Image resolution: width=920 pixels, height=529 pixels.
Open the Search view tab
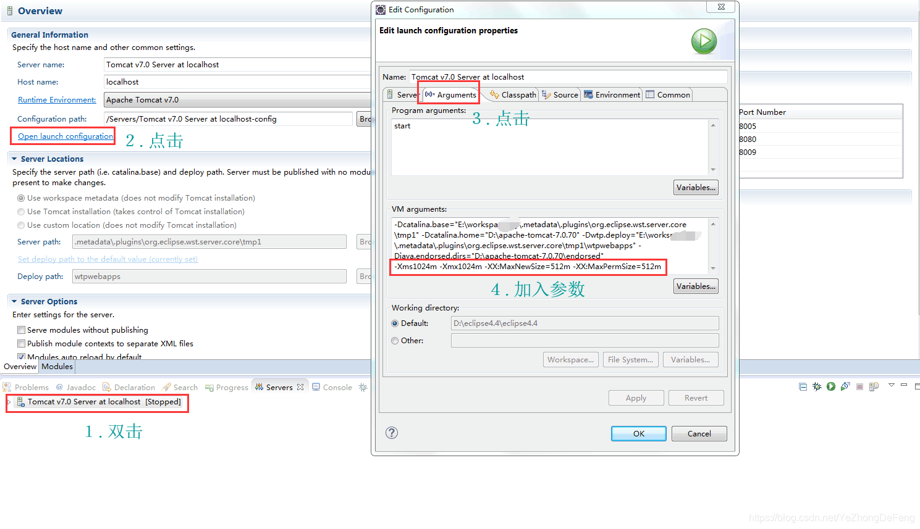tap(180, 387)
